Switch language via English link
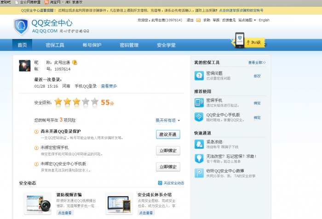The image size is (322, 219). (x=264, y=20)
